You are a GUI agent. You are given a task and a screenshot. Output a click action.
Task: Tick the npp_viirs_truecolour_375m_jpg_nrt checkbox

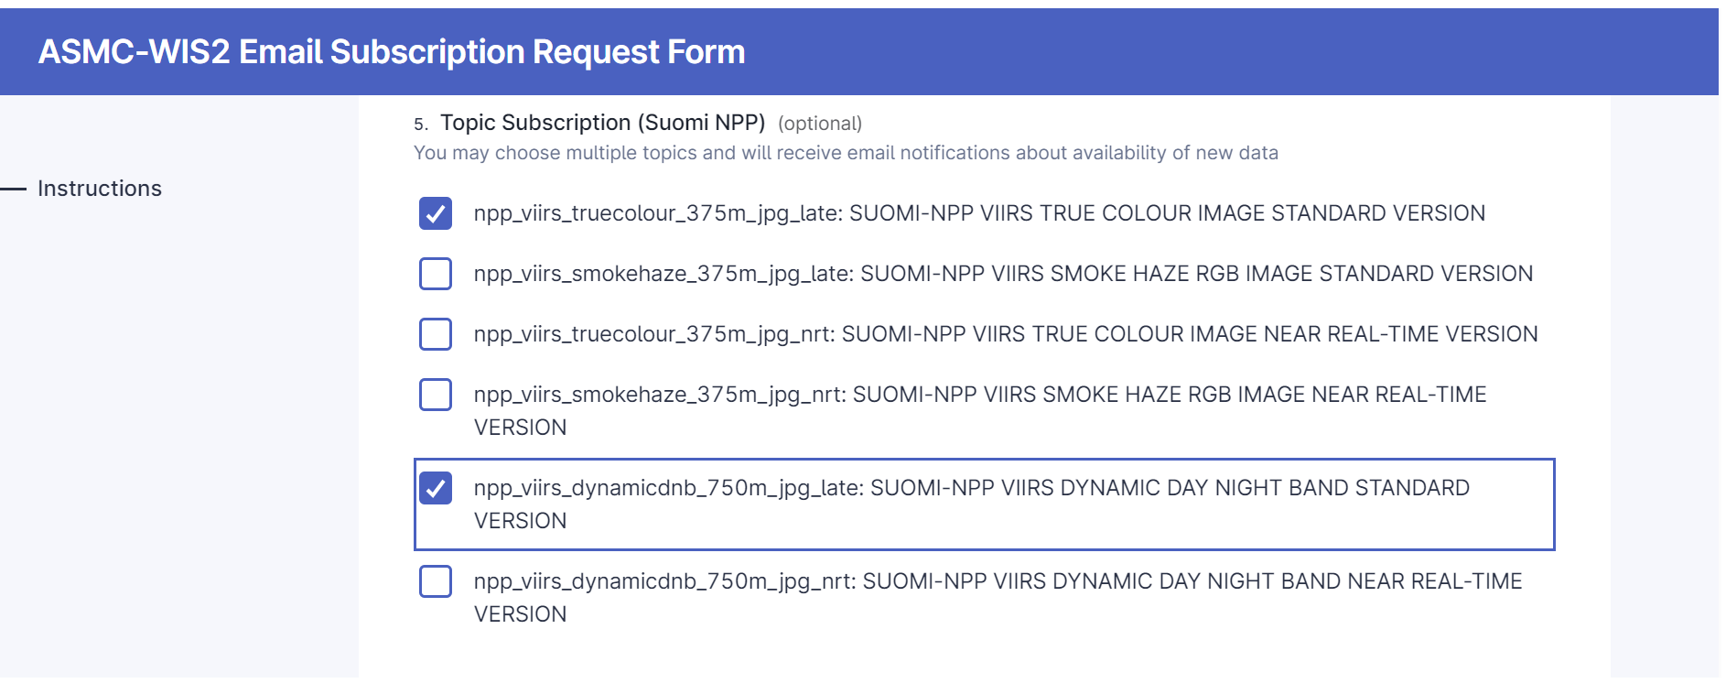coord(436,334)
